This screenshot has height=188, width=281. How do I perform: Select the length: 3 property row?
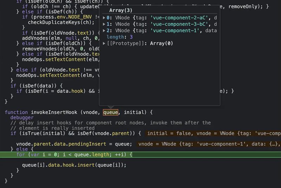coord(119,37)
